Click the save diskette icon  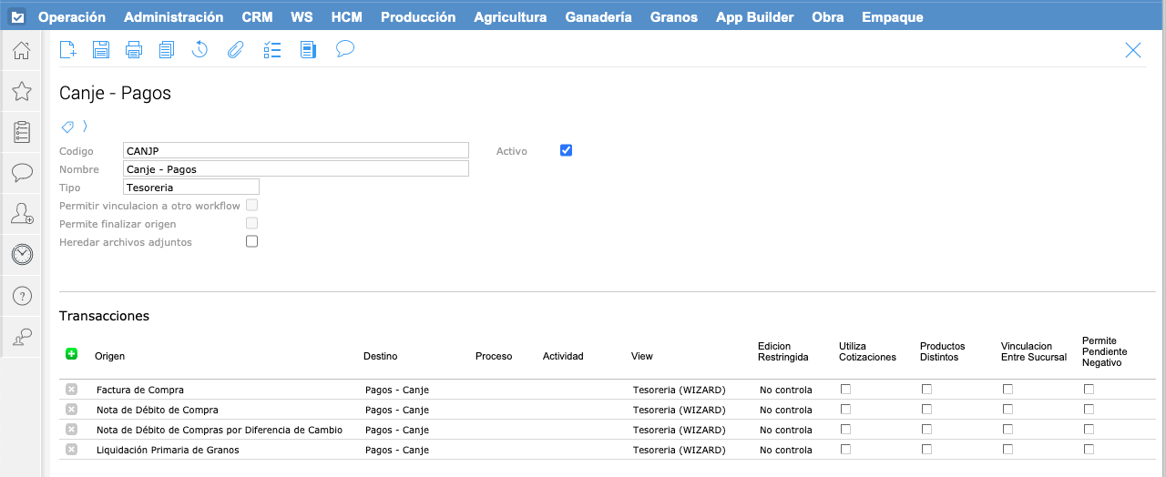point(100,50)
